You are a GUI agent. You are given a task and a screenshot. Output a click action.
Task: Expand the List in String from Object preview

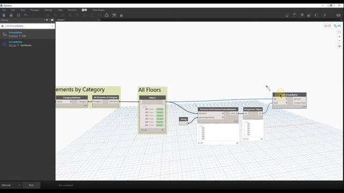pyautogui.click(x=246, y=122)
